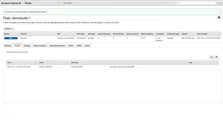Open events table settings gear
Image resolution: width=223 pixels, height=125 pixels.
click(x=216, y=57)
